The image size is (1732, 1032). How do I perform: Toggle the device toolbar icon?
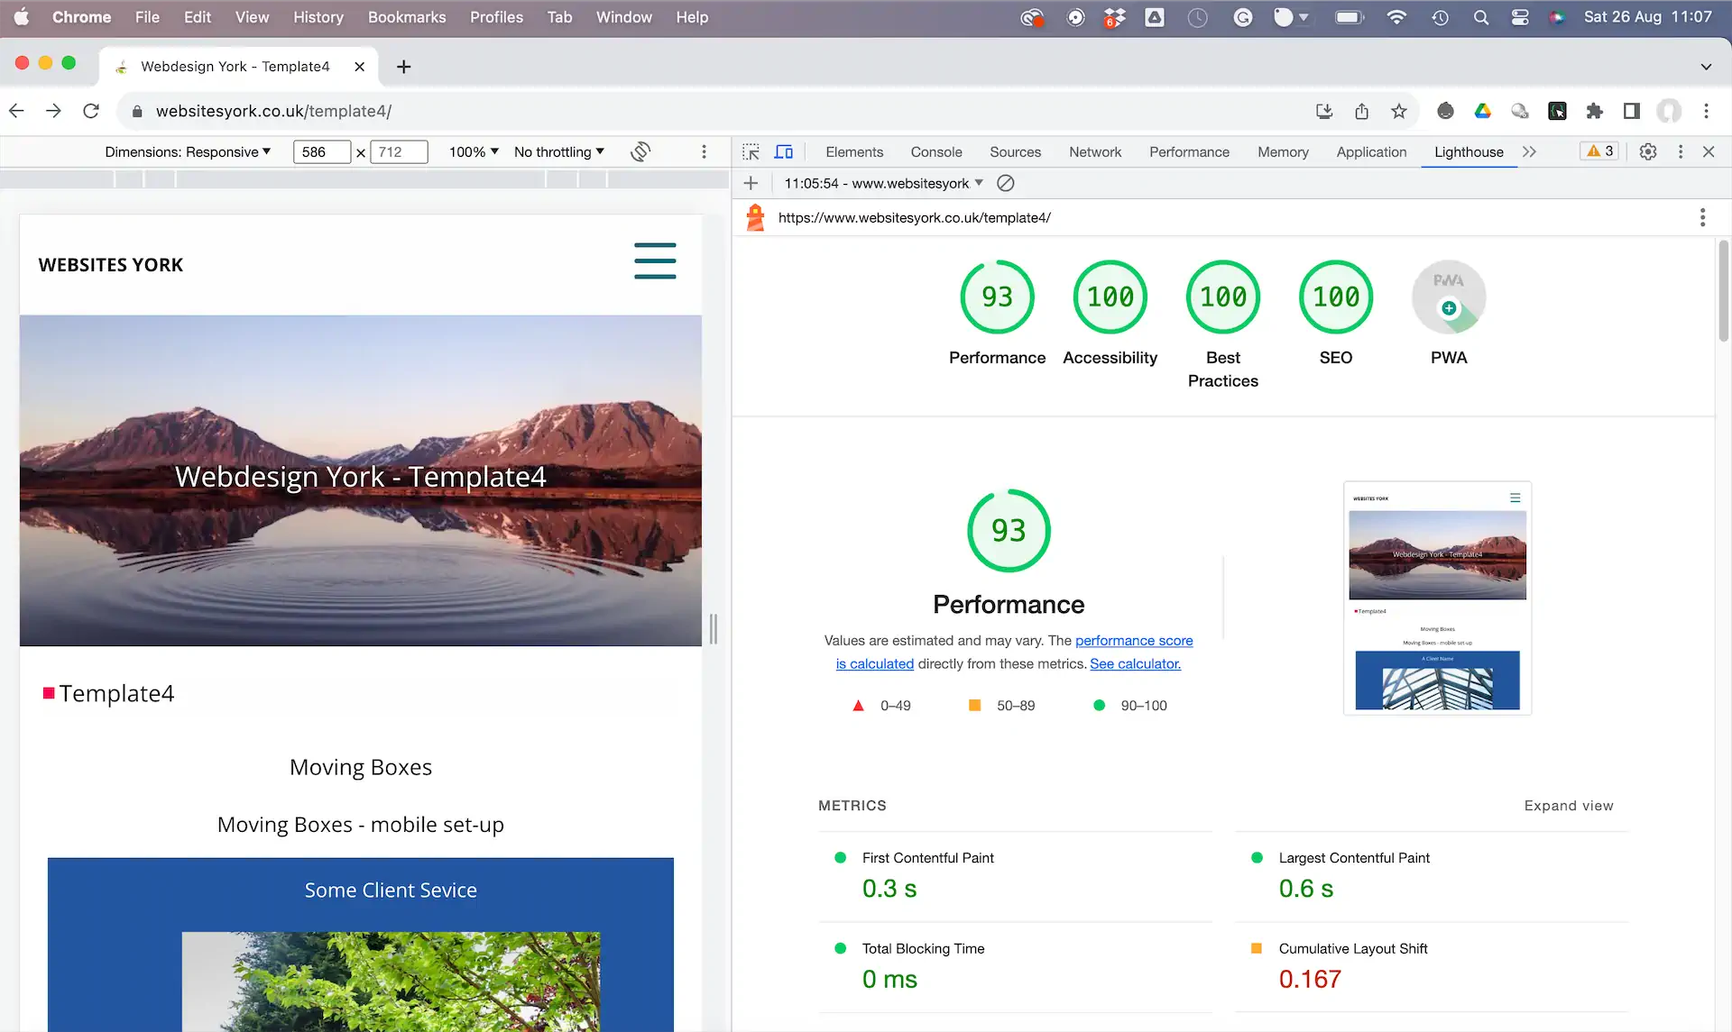pyautogui.click(x=784, y=151)
